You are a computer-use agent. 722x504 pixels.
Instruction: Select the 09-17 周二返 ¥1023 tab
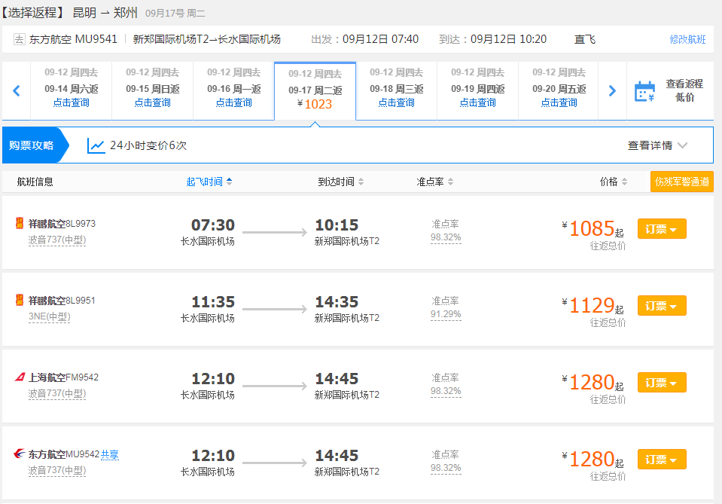[315, 91]
